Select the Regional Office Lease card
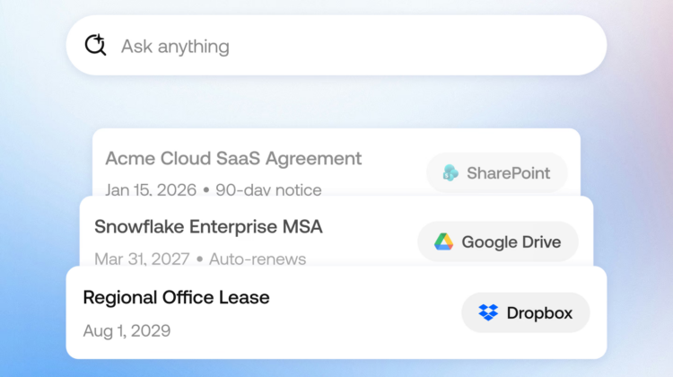Screen dimensions: 673x377 pyautogui.click(x=336, y=312)
